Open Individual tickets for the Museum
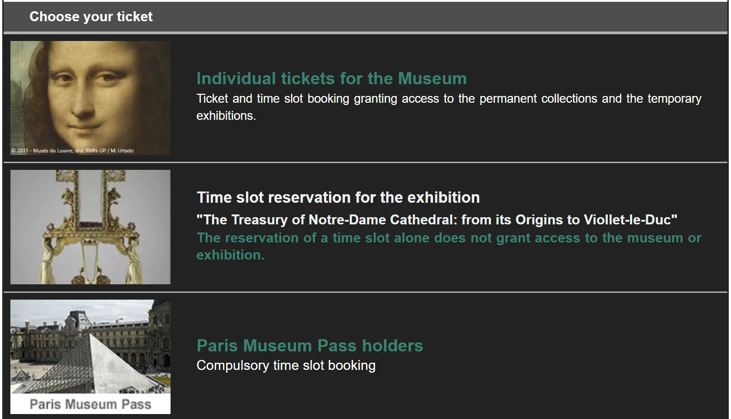Viewport: 731px width, 419px height. (x=331, y=79)
